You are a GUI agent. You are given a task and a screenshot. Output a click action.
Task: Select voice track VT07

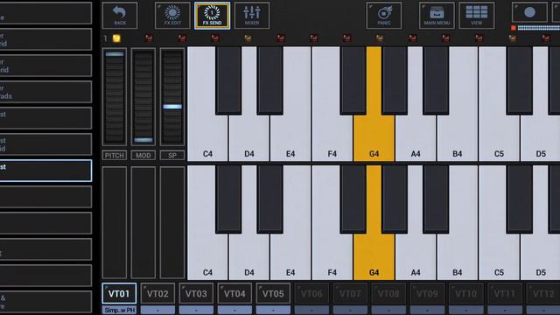[x=350, y=294]
